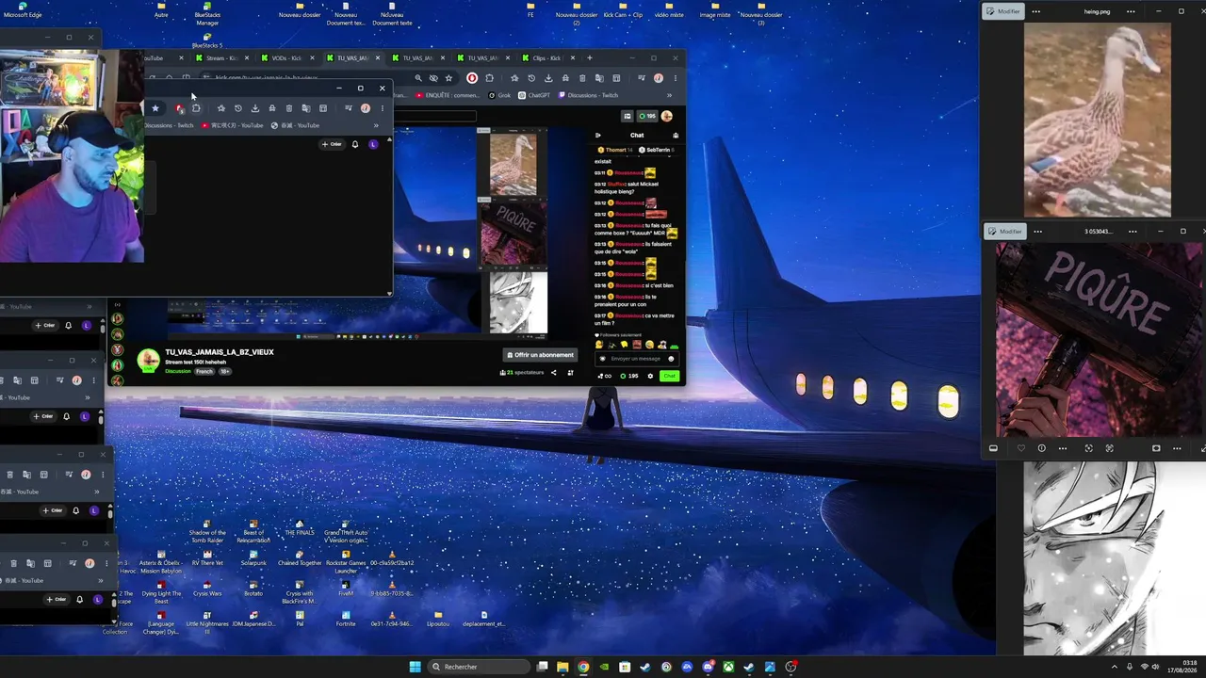Open the Chained Together desktop shortcut
This screenshot has width=1206, height=678.
(x=300, y=557)
